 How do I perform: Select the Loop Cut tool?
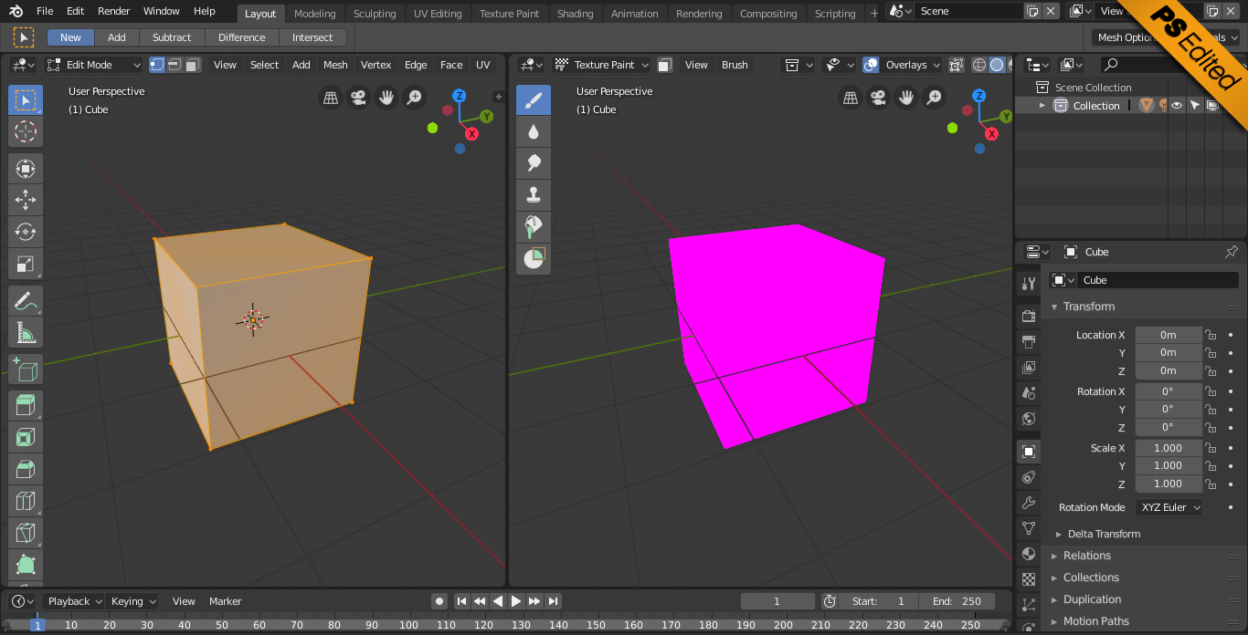(26, 501)
